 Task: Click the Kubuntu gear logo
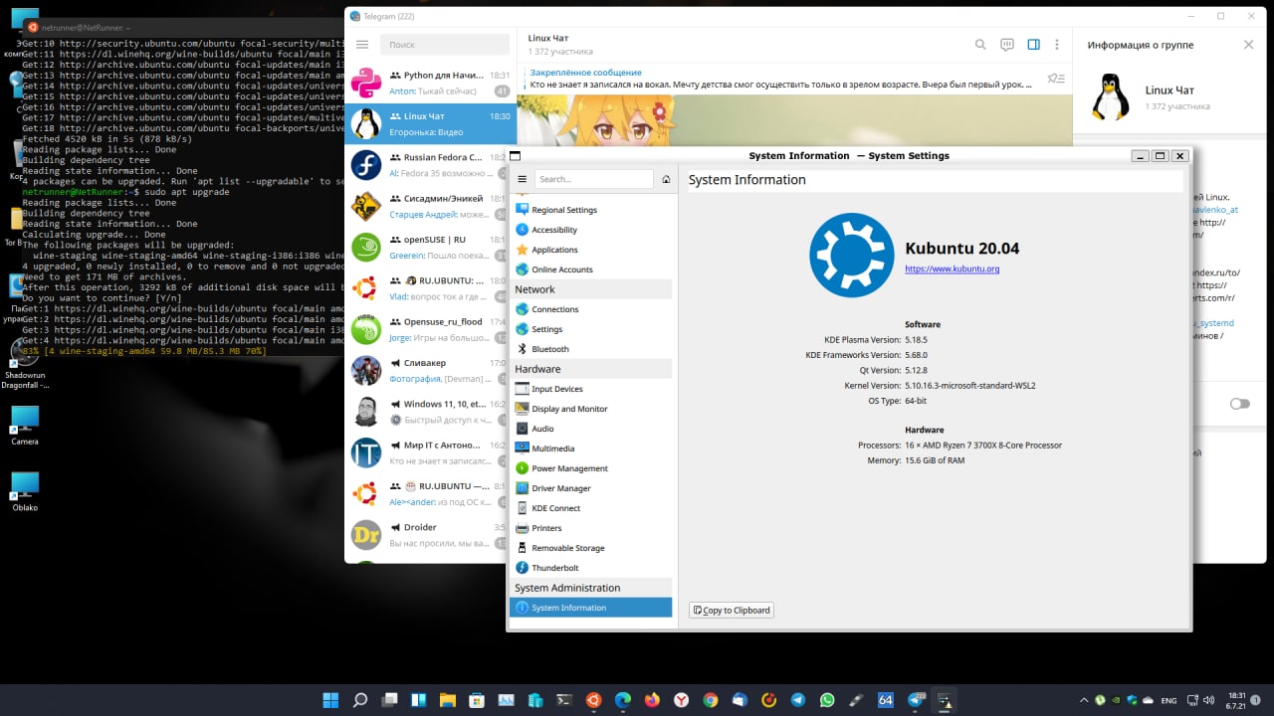click(852, 255)
